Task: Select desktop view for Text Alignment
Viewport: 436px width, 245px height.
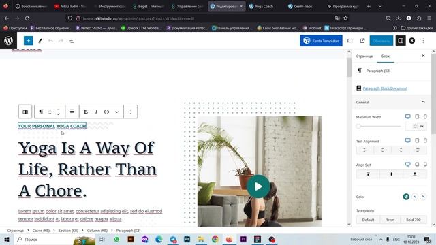Action: click(x=407, y=141)
